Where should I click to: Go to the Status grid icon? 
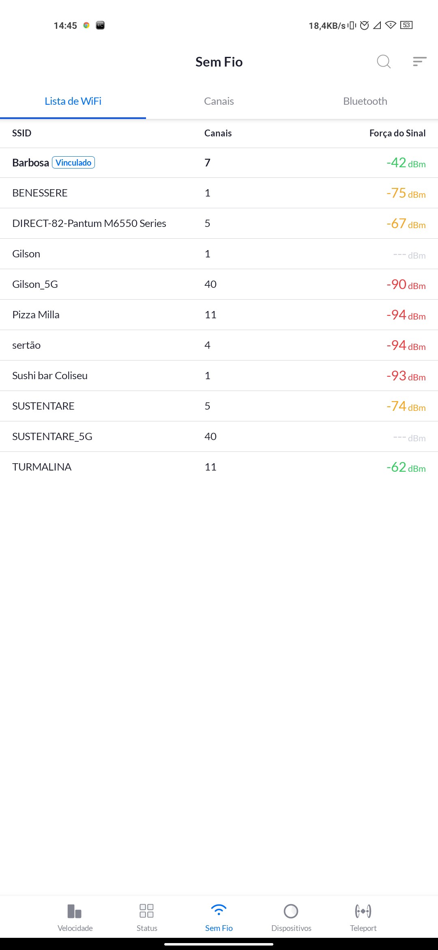point(146,911)
